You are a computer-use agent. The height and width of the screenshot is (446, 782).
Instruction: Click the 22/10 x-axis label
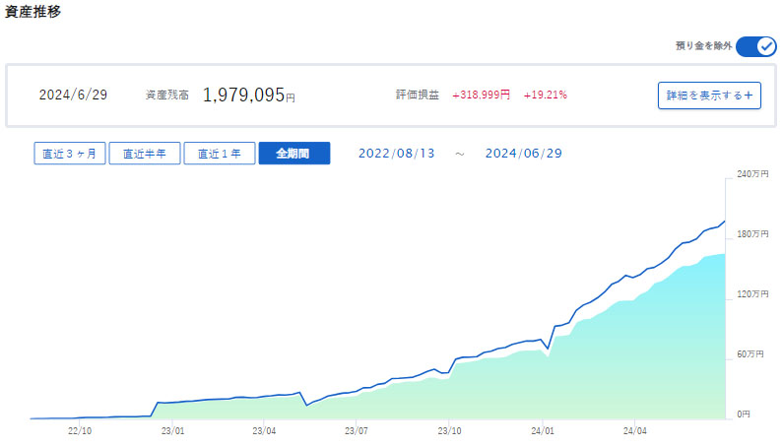click(80, 430)
